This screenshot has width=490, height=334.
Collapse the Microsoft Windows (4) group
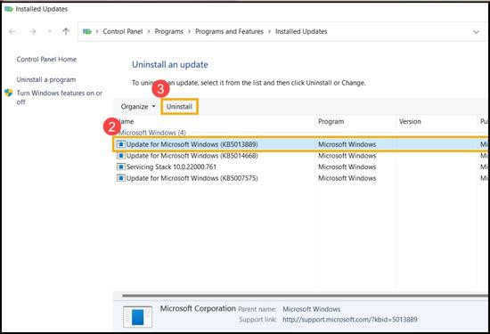tap(152, 133)
